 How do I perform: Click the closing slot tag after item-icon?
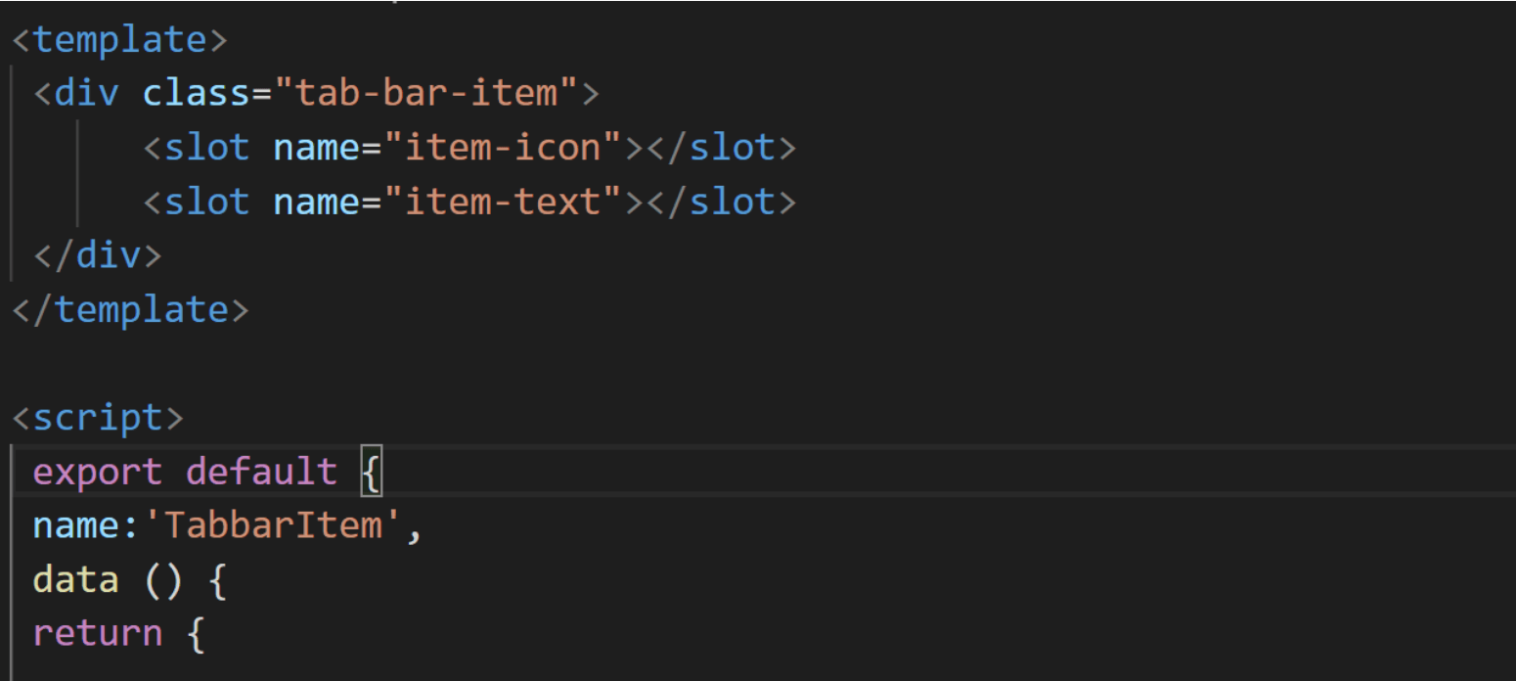click(721, 148)
